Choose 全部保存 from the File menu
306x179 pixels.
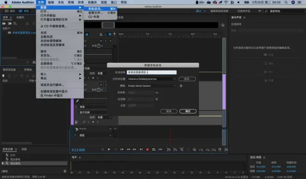[x=60, y=64]
